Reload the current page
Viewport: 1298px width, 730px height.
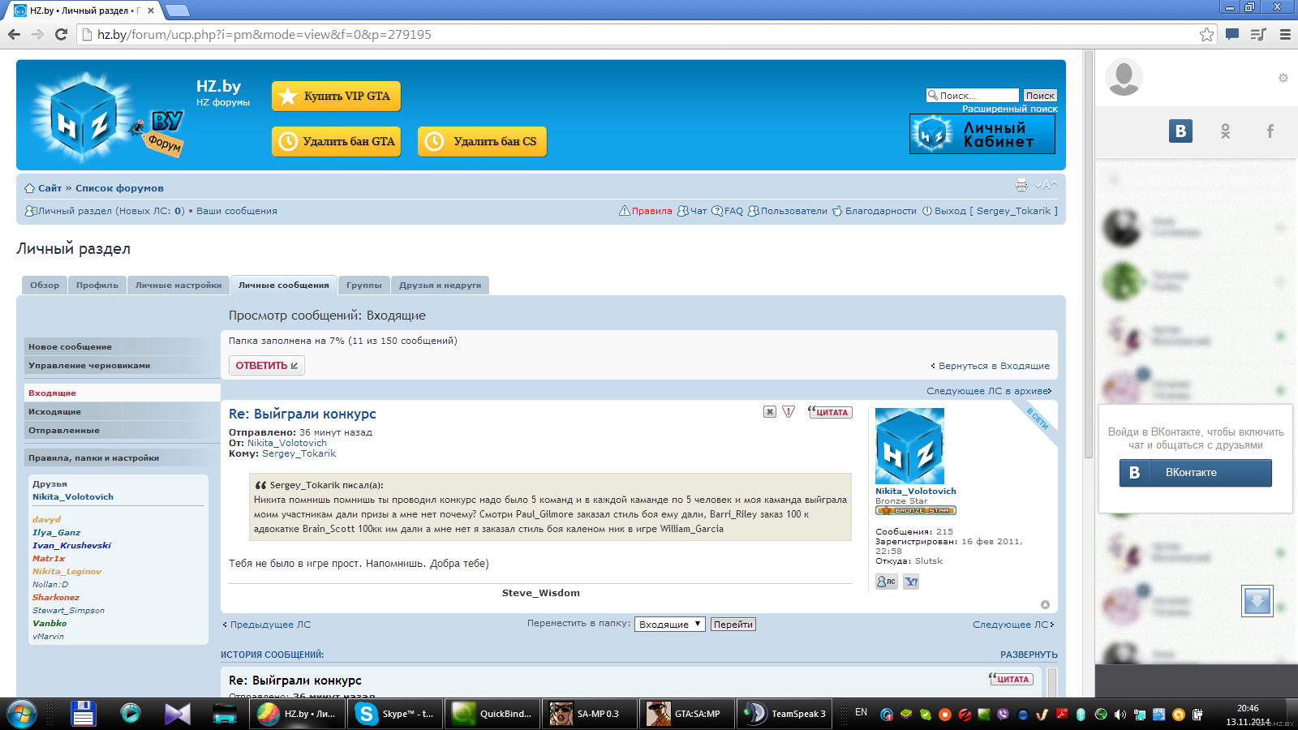(x=61, y=34)
